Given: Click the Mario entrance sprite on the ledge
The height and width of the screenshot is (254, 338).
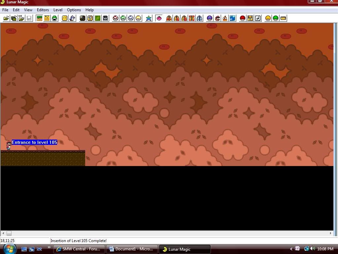Looking at the screenshot, I should coord(9,146).
